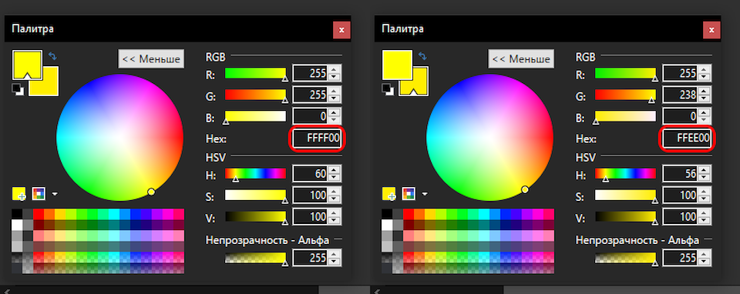740x294 pixels.
Task: Click B slider in right Palette
Action: [x=625, y=116]
